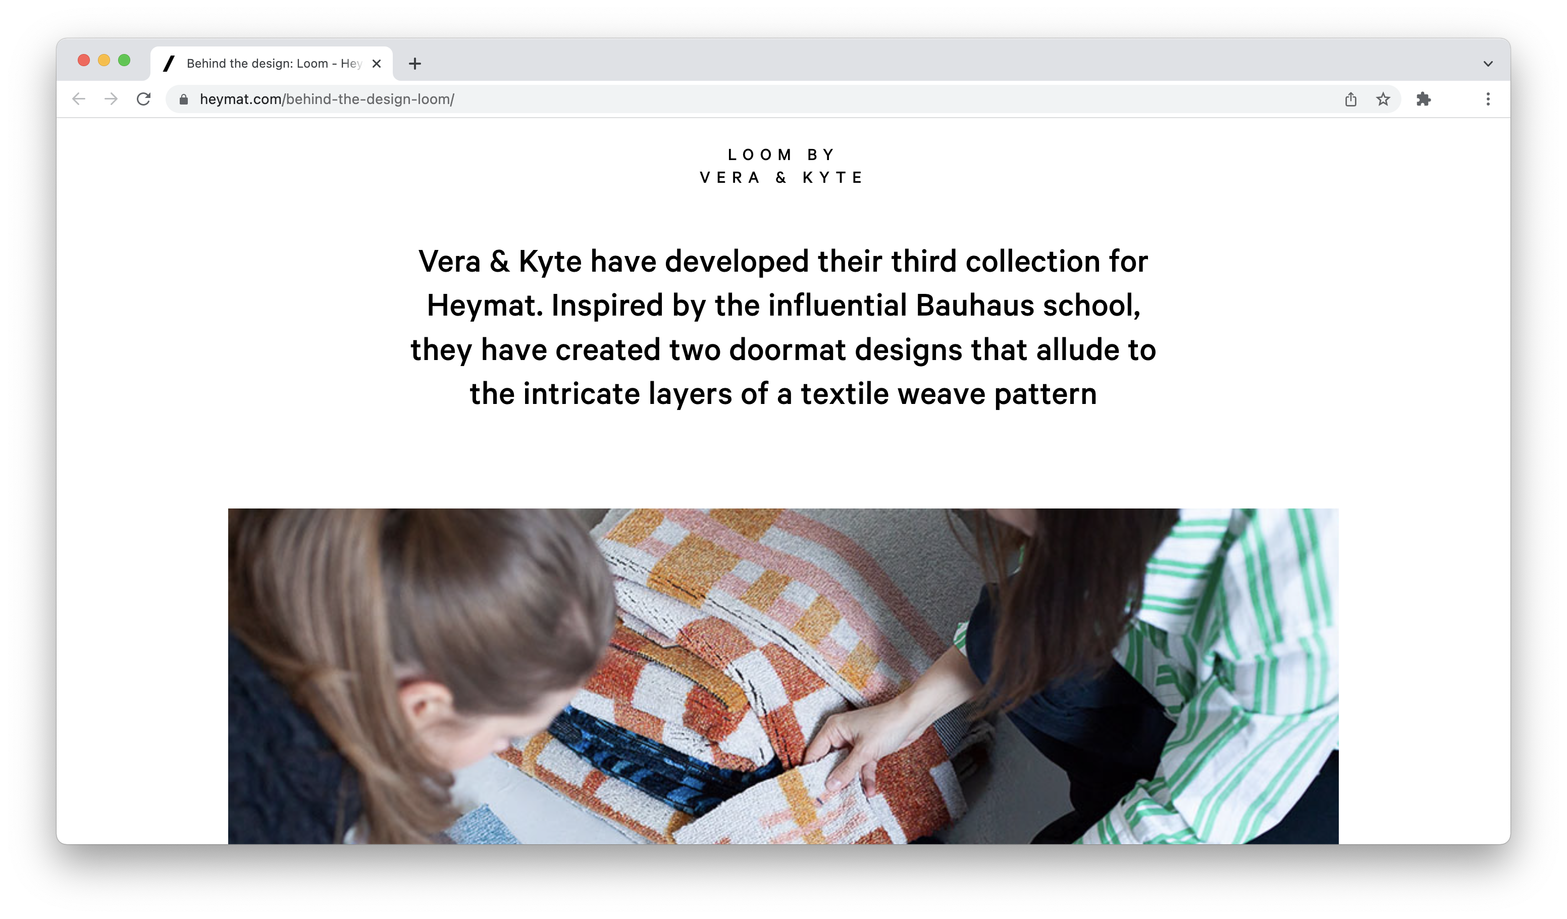Minimize window with the yellow button
This screenshot has height=919, width=1567.
pyautogui.click(x=104, y=60)
